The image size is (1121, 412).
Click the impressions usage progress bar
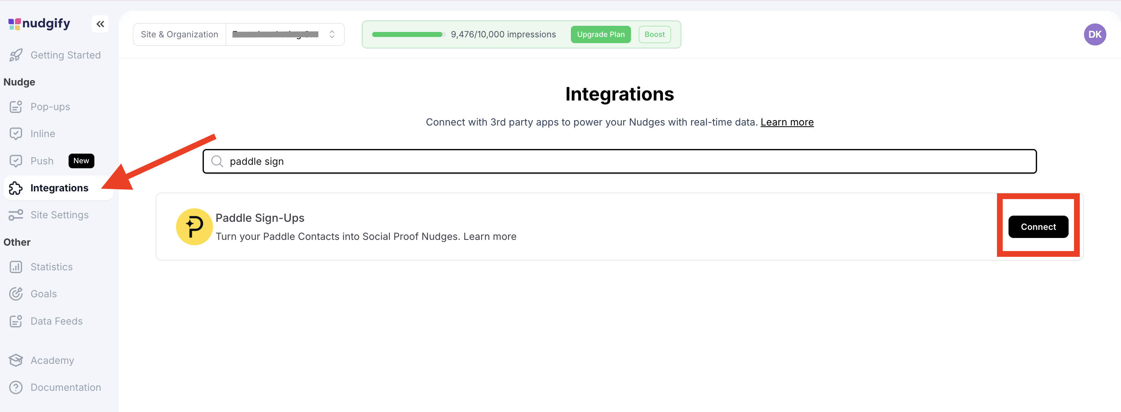click(x=408, y=34)
